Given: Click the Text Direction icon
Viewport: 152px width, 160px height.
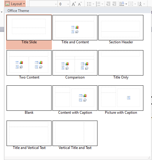Looking at the screenshot, I should (122, 4).
